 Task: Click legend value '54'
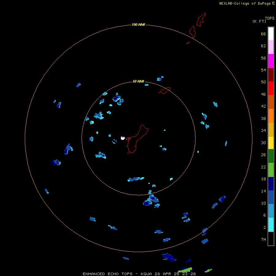[x=263, y=70]
